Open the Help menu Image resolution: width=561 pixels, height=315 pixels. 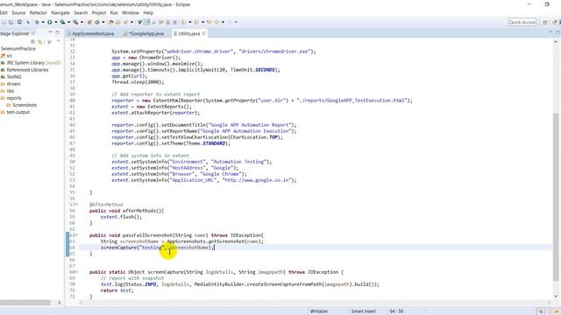[x=148, y=13]
